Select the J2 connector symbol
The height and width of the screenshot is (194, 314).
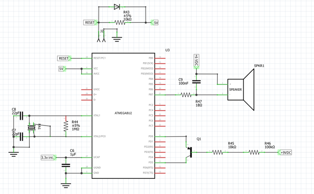(101, 37)
